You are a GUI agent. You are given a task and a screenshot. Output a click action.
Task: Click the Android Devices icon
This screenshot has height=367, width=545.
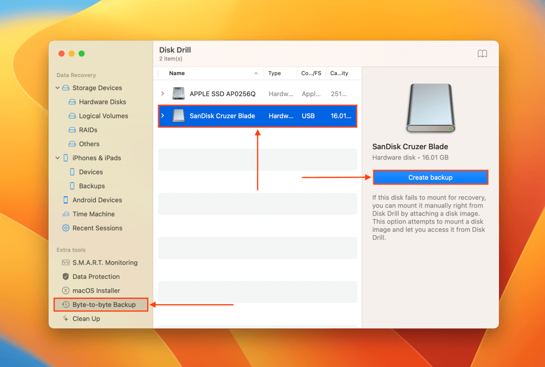[66, 200]
